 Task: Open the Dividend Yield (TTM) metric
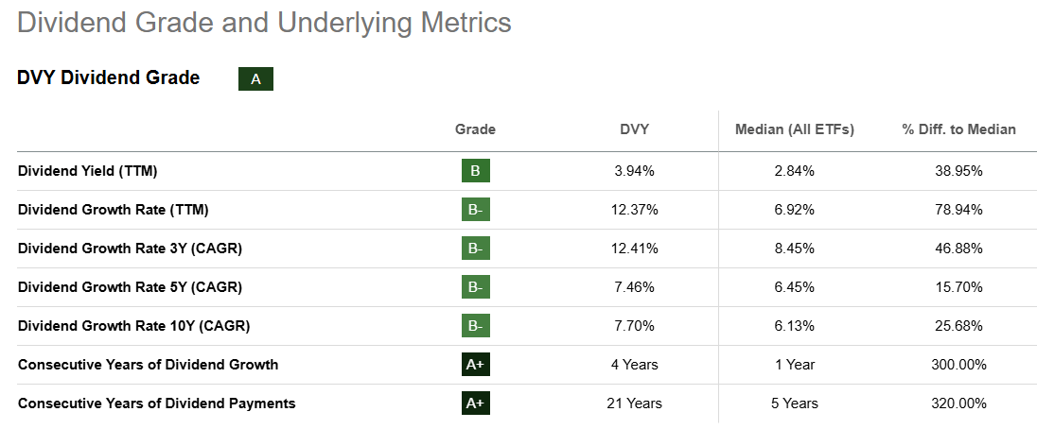tap(87, 171)
